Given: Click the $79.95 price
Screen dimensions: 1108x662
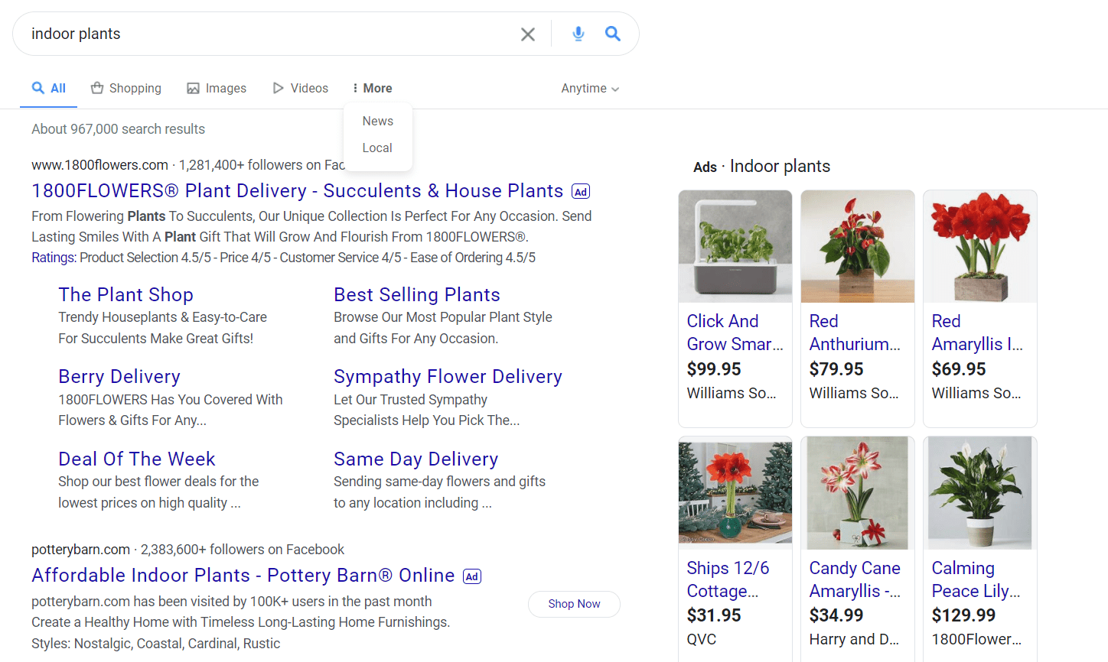Looking at the screenshot, I should [836, 369].
